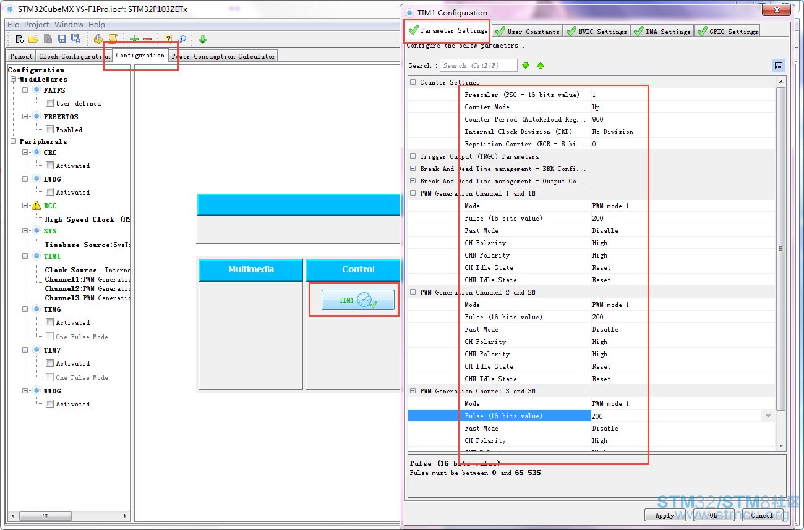Screen dimensions: 804x530
Task: Enable the FREERTOS Enabled checkbox
Action: pyautogui.click(x=49, y=130)
